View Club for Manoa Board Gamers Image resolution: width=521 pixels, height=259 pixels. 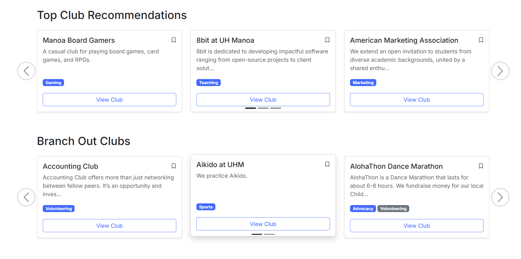(110, 100)
